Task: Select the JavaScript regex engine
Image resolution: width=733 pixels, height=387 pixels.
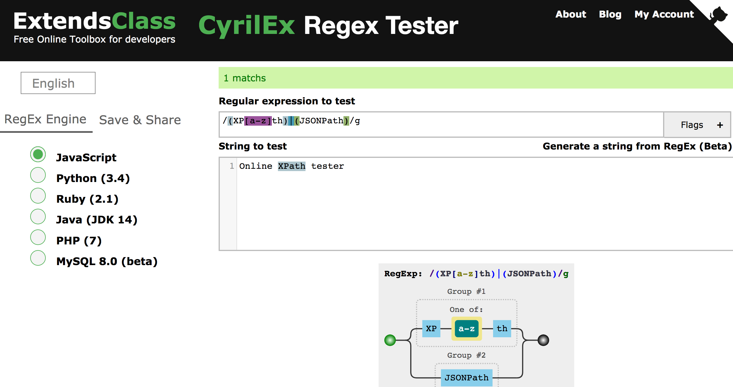Action: [38, 154]
